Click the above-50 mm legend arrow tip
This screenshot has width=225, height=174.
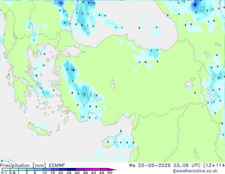(x=112, y=169)
